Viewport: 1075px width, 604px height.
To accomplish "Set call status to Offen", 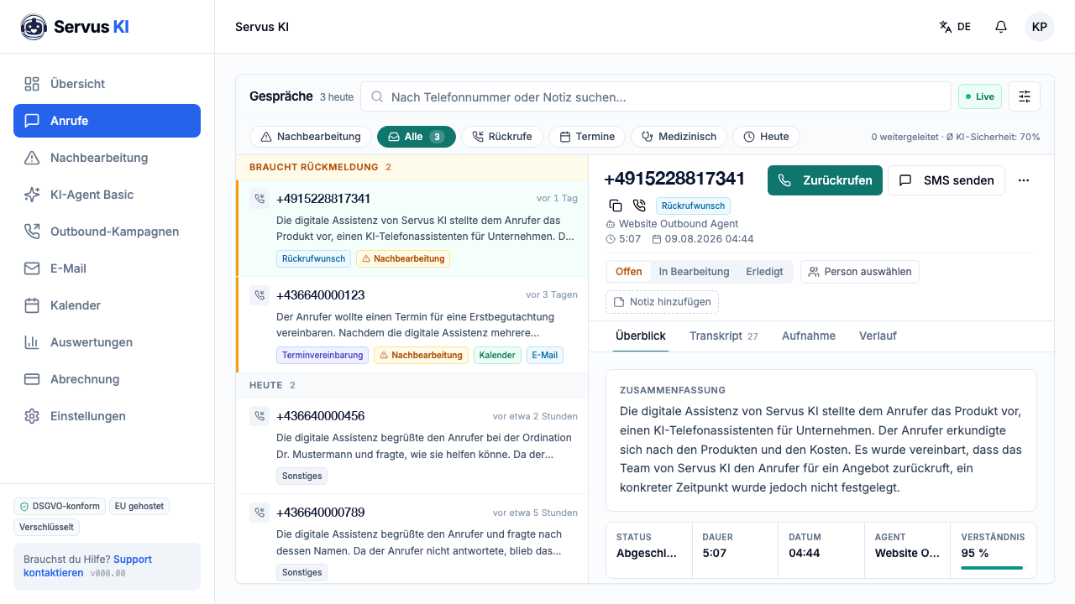I will [629, 272].
